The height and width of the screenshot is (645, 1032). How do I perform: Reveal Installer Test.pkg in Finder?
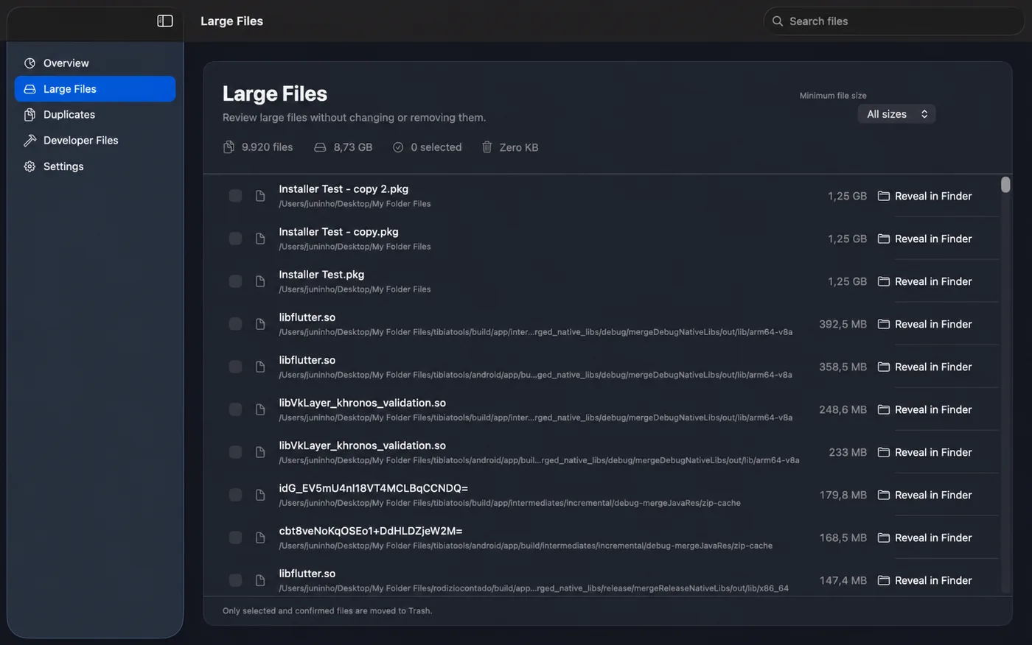pyautogui.click(x=925, y=281)
